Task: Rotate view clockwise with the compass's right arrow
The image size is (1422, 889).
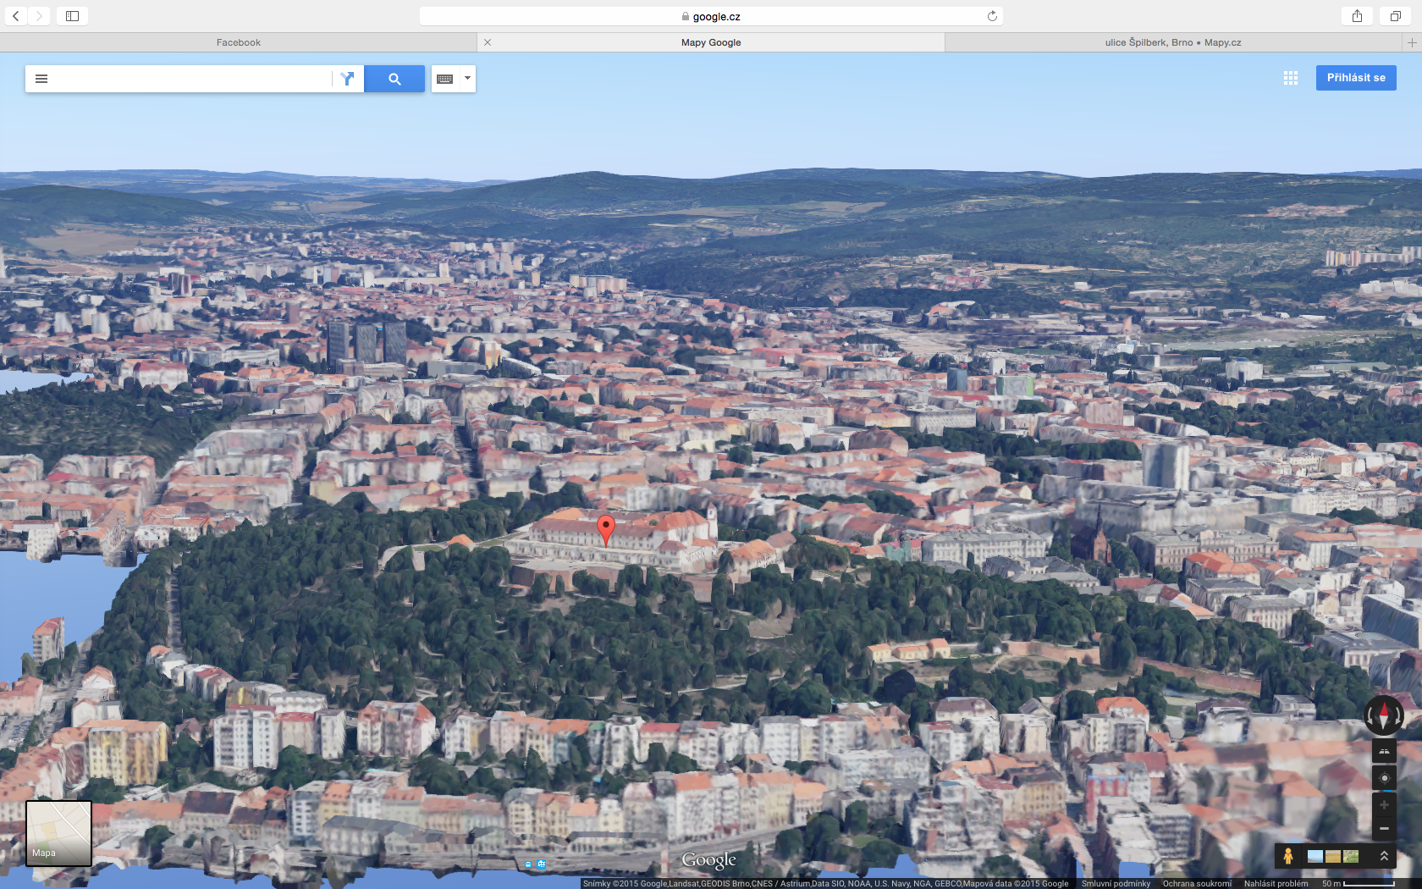Action: coord(1399,716)
